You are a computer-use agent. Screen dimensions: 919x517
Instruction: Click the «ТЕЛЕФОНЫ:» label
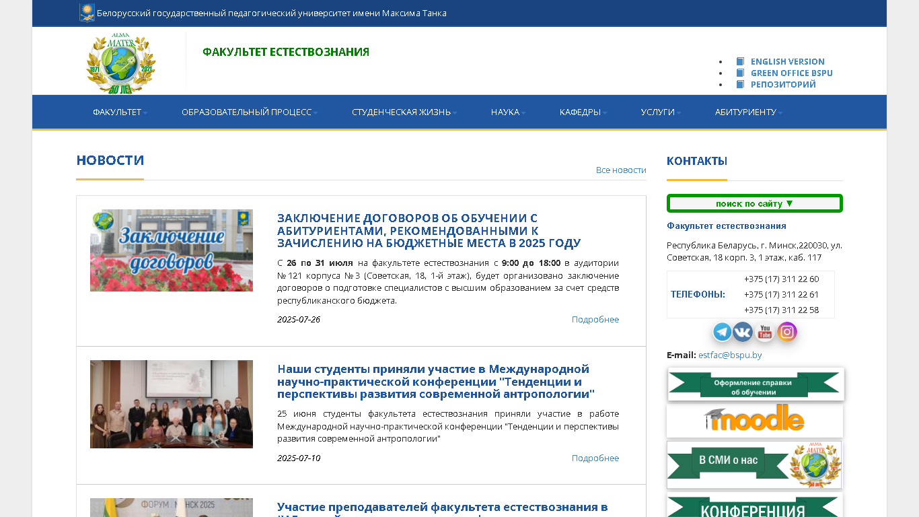pyautogui.click(x=698, y=294)
